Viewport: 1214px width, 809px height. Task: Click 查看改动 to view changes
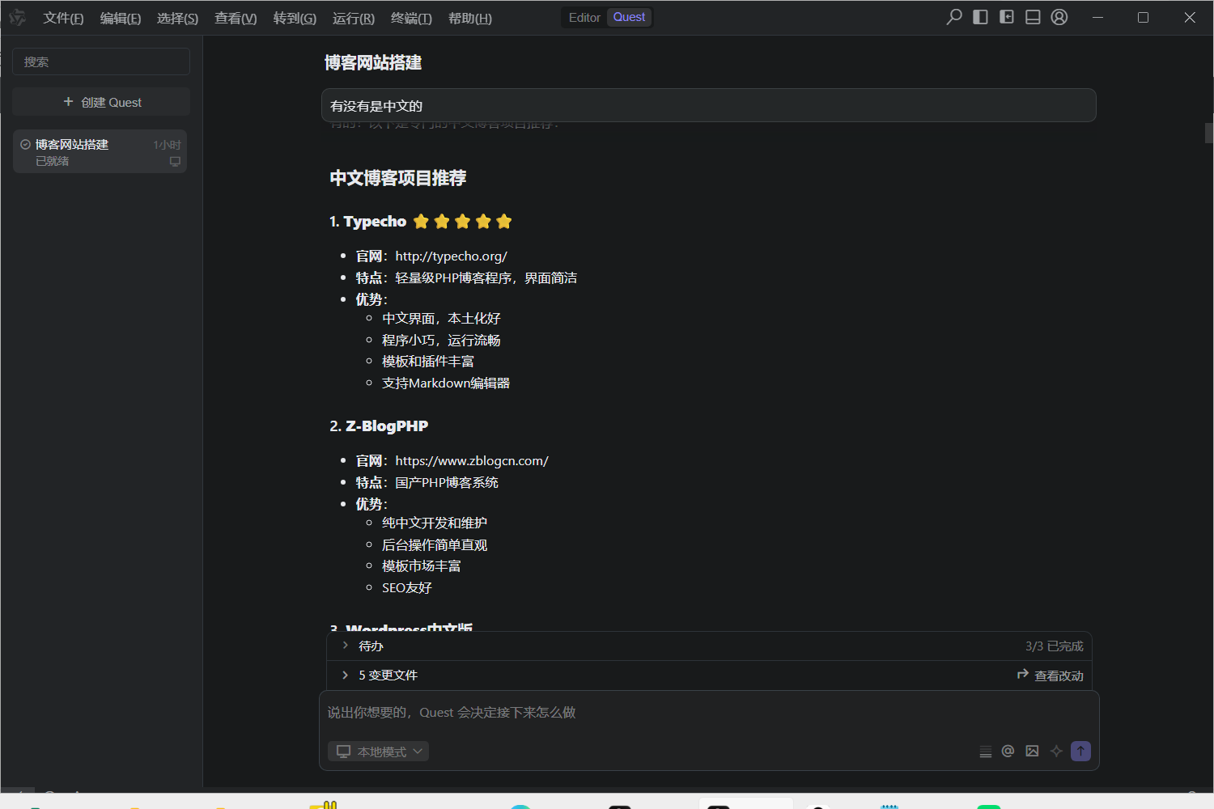1051,676
